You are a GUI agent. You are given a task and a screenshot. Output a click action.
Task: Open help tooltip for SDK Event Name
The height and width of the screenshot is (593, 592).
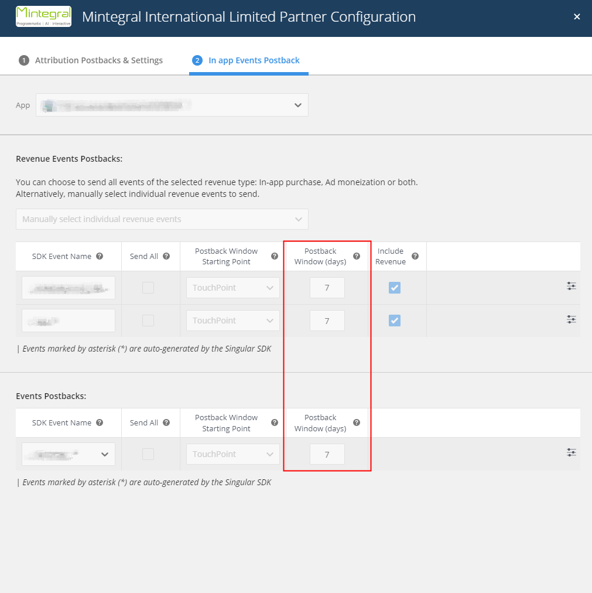[x=100, y=256]
